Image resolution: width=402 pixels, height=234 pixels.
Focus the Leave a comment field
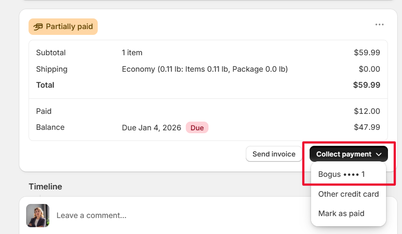point(169,215)
